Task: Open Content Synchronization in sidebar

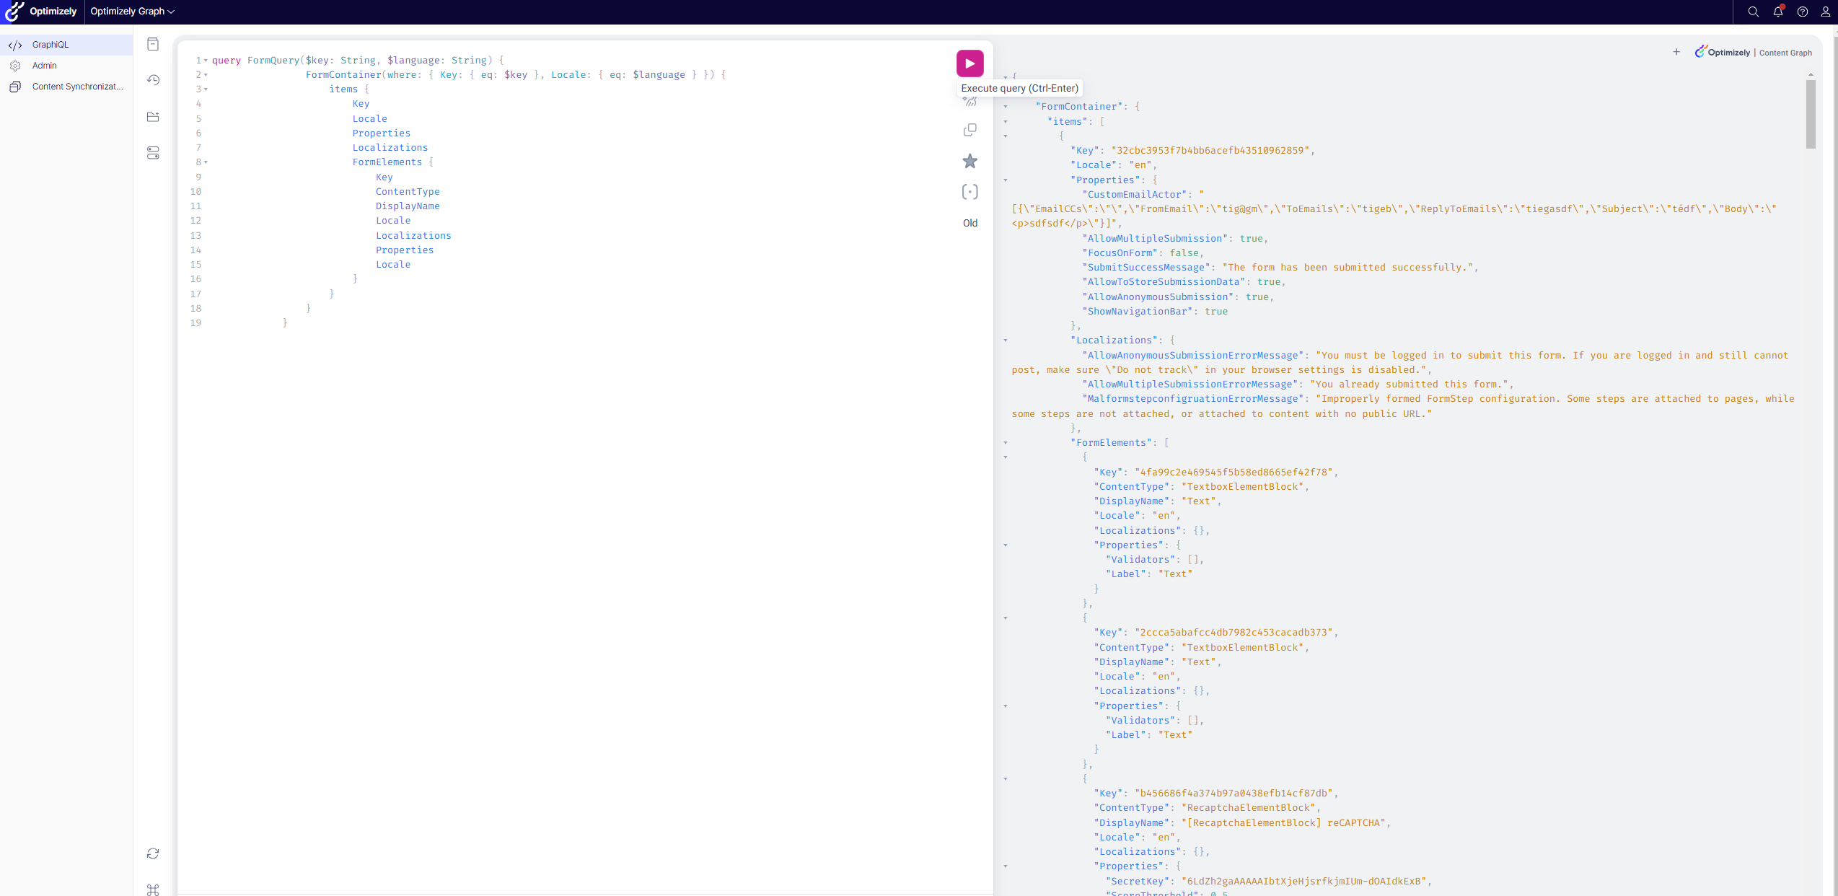Action: [77, 87]
